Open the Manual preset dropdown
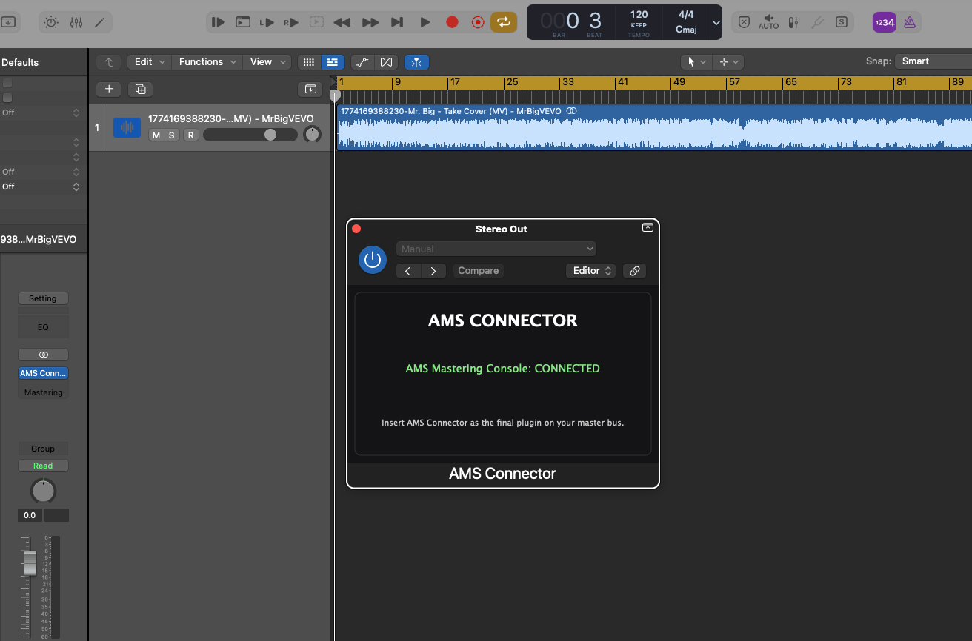The image size is (972, 641). 496,249
